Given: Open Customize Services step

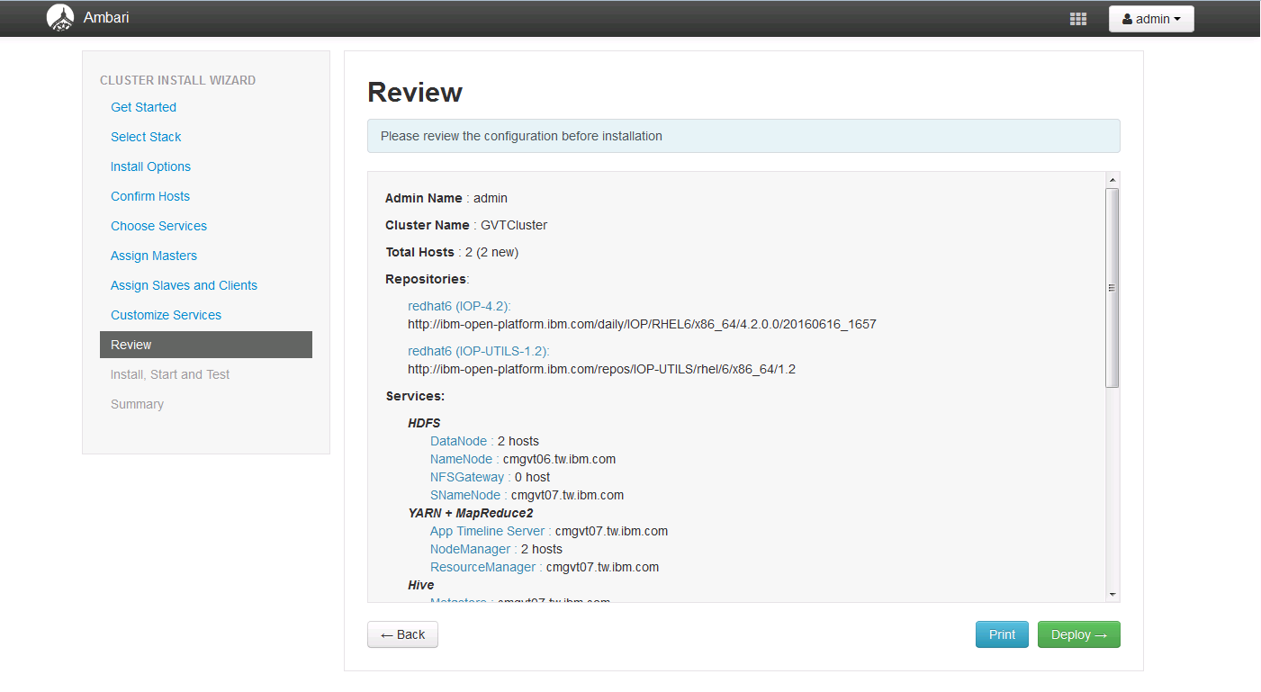Looking at the screenshot, I should pyautogui.click(x=166, y=315).
